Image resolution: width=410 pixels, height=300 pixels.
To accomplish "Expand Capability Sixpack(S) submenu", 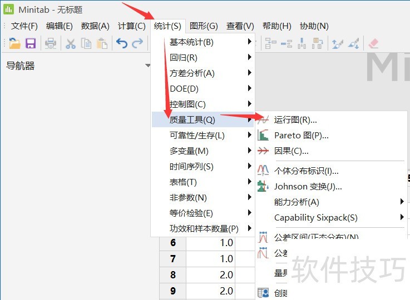I will click(x=331, y=217).
